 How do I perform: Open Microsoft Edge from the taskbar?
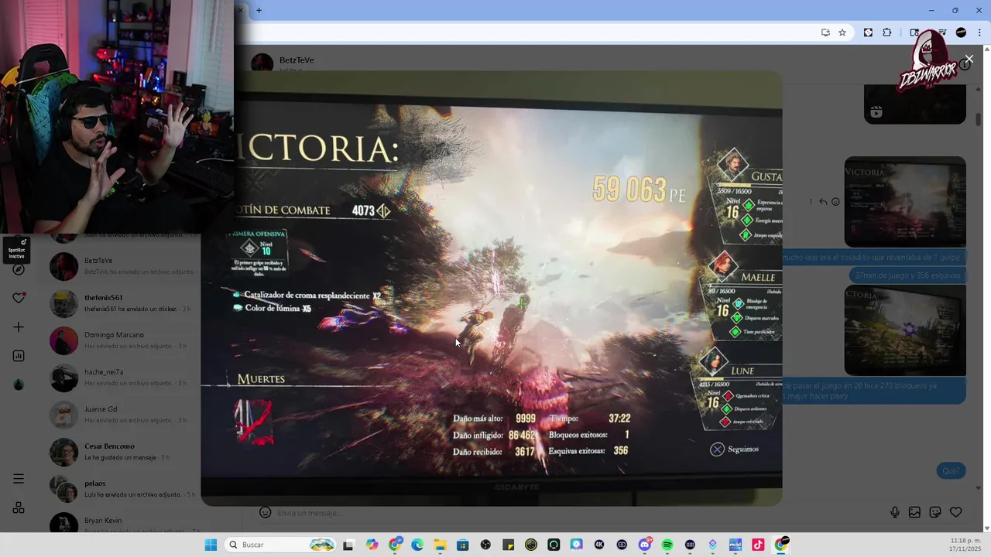click(417, 545)
